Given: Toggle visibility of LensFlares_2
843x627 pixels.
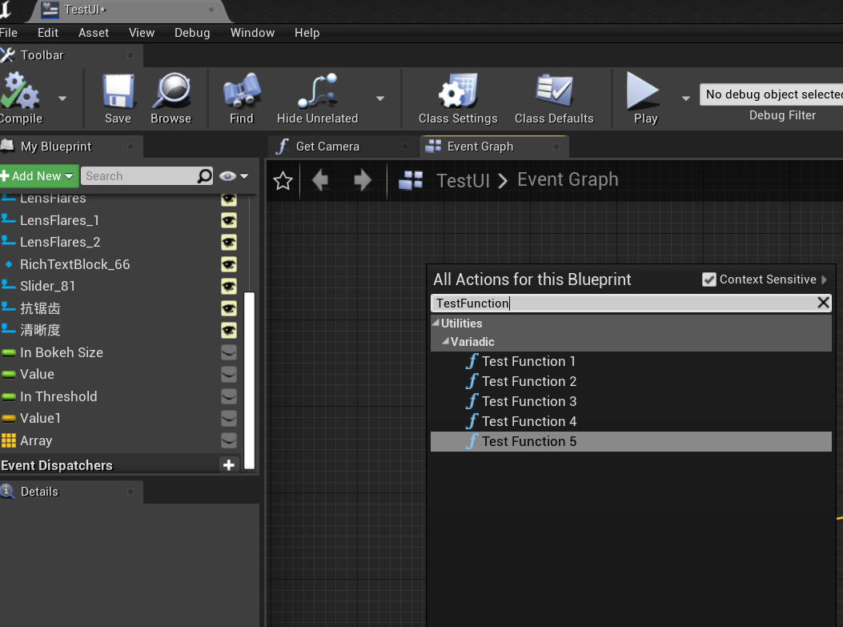Looking at the screenshot, I should (x=228, y=243).
